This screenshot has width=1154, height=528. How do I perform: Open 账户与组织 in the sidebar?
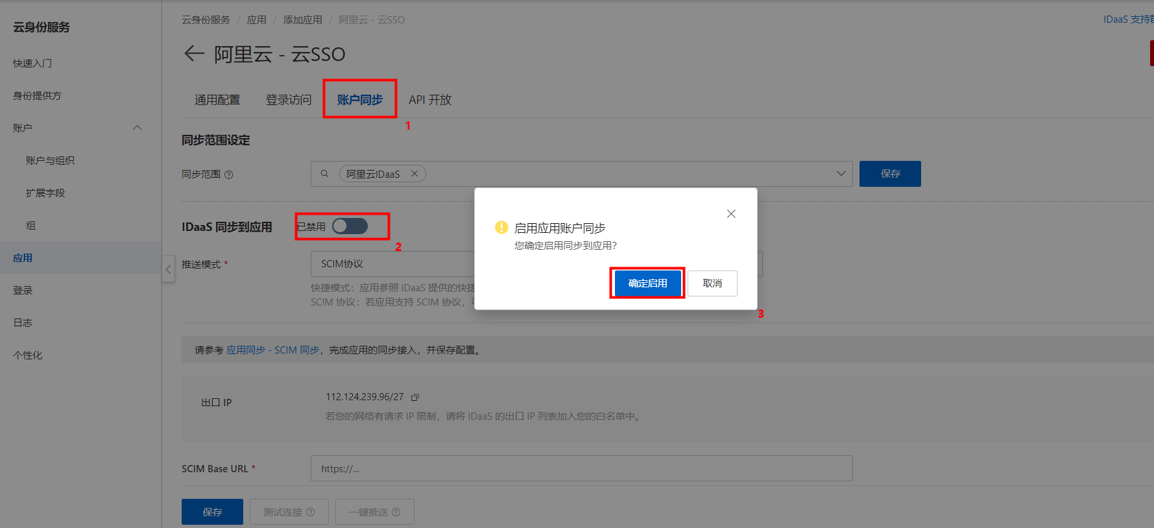[x=50, y=160]
